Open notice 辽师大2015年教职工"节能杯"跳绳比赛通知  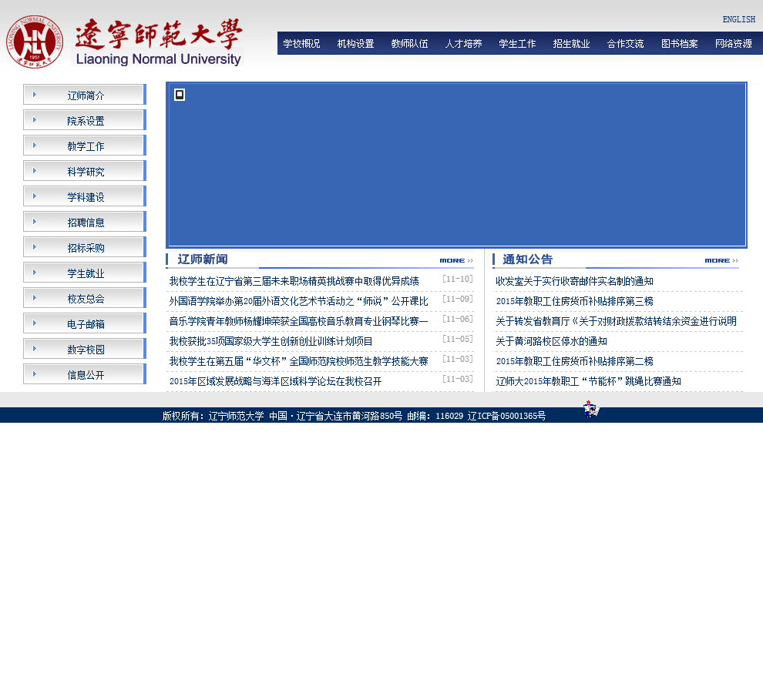588,381
